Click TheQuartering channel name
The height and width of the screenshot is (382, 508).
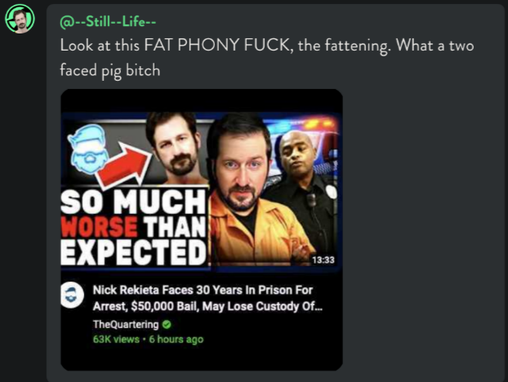[126, 324]
